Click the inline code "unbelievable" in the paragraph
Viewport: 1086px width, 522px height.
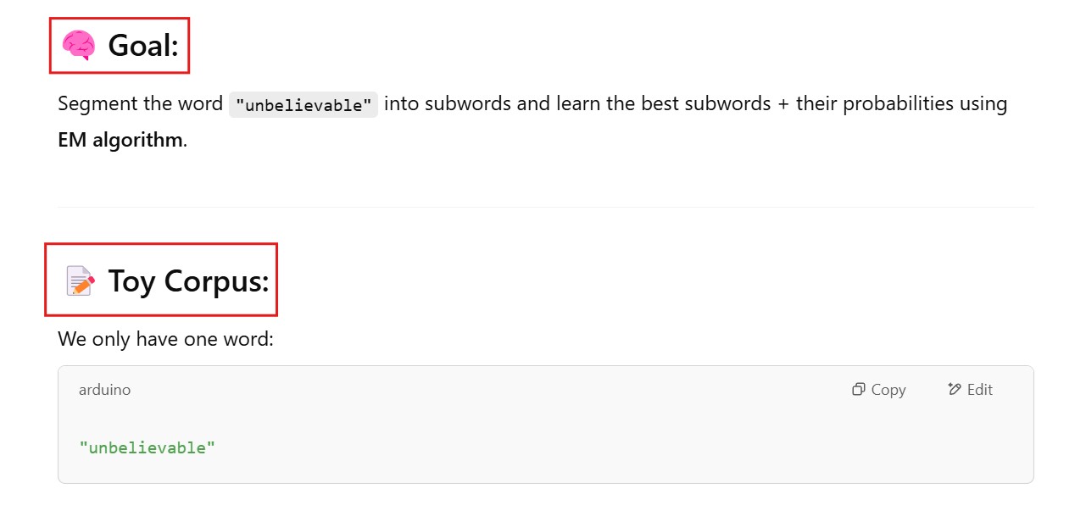(304, 105)
